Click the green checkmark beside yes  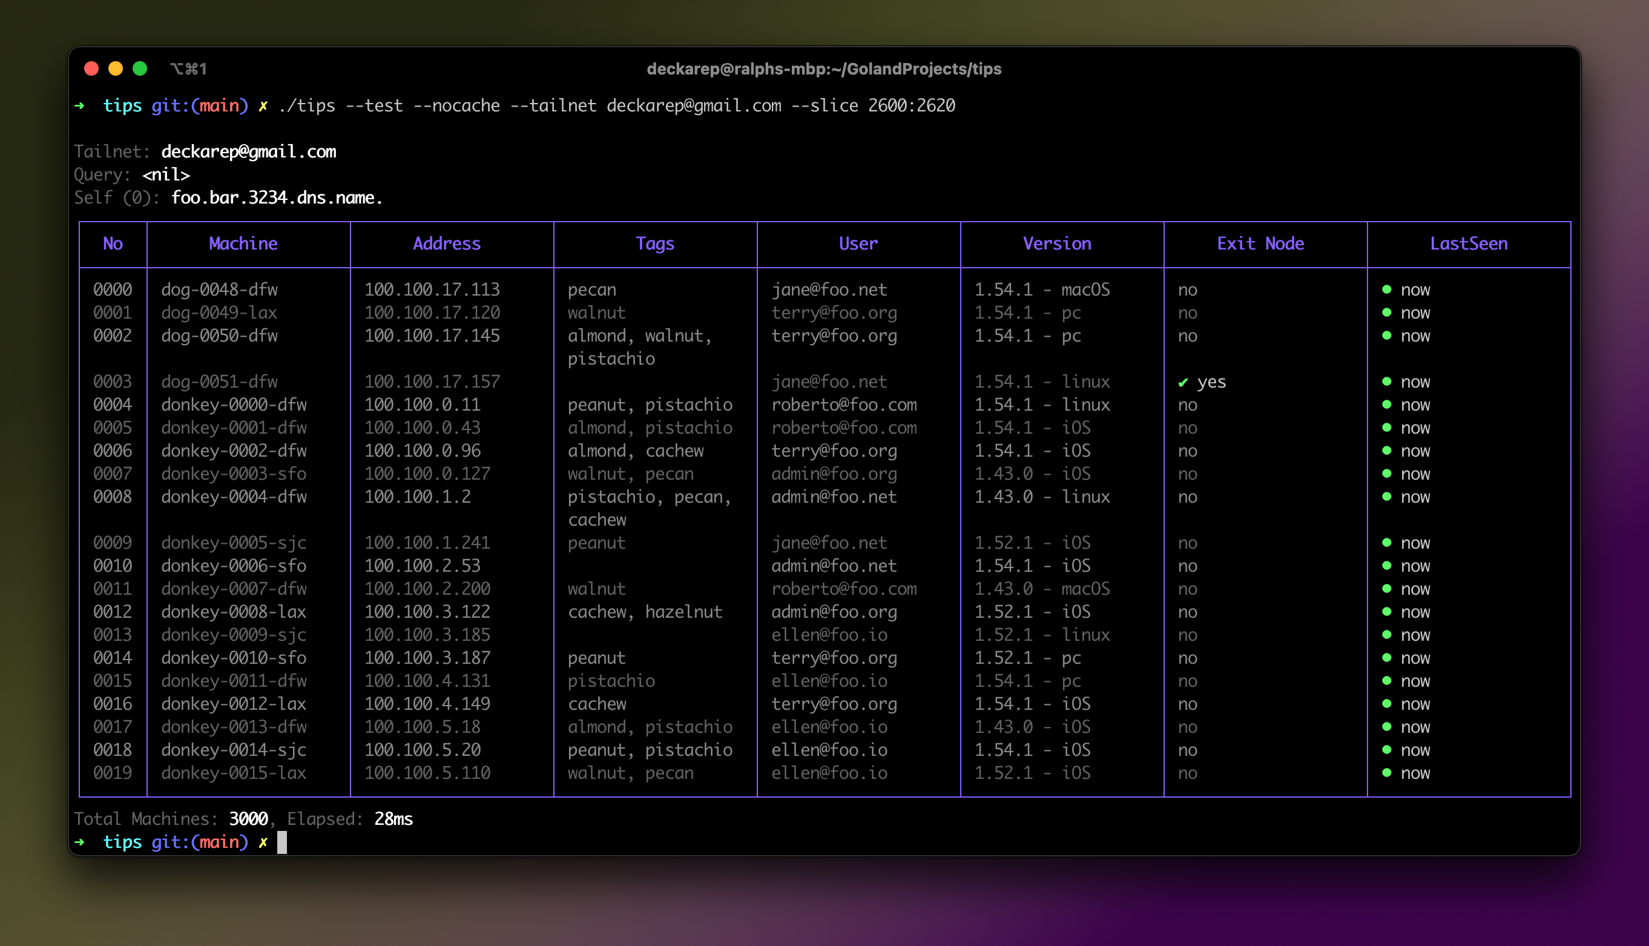point(1183,383)
